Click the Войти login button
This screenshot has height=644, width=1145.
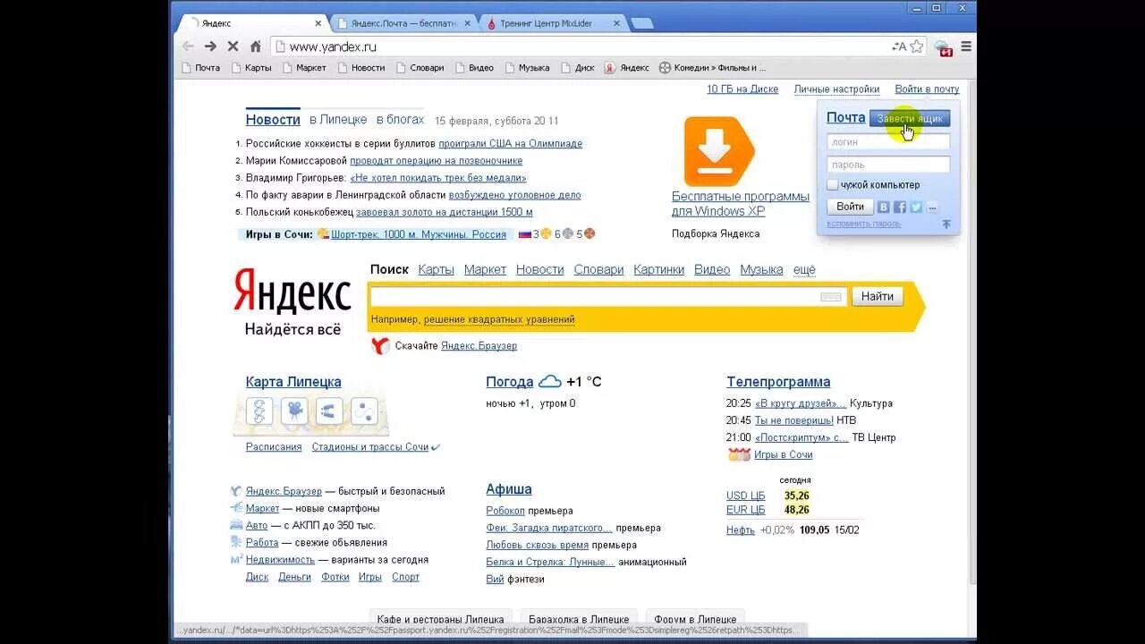point(850,207)
